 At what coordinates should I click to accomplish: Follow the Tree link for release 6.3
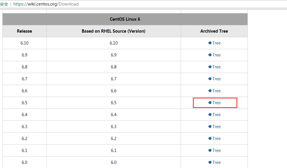point(216,127)
